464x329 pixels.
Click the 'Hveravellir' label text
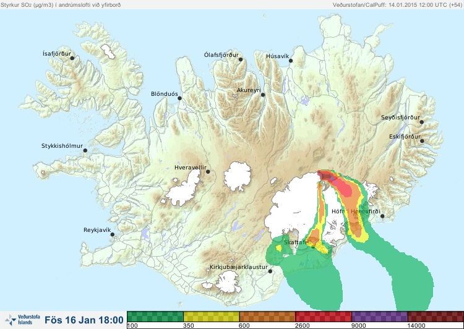click(191, 168)
